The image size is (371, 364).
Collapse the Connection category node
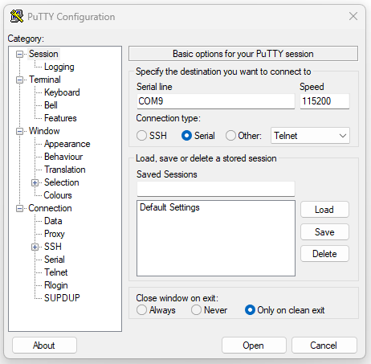[x=19, y=208]
